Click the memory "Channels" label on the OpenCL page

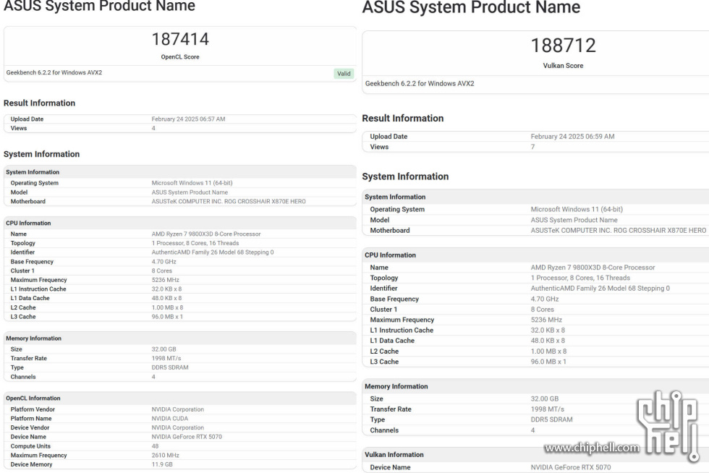click(x=23, y=377)
